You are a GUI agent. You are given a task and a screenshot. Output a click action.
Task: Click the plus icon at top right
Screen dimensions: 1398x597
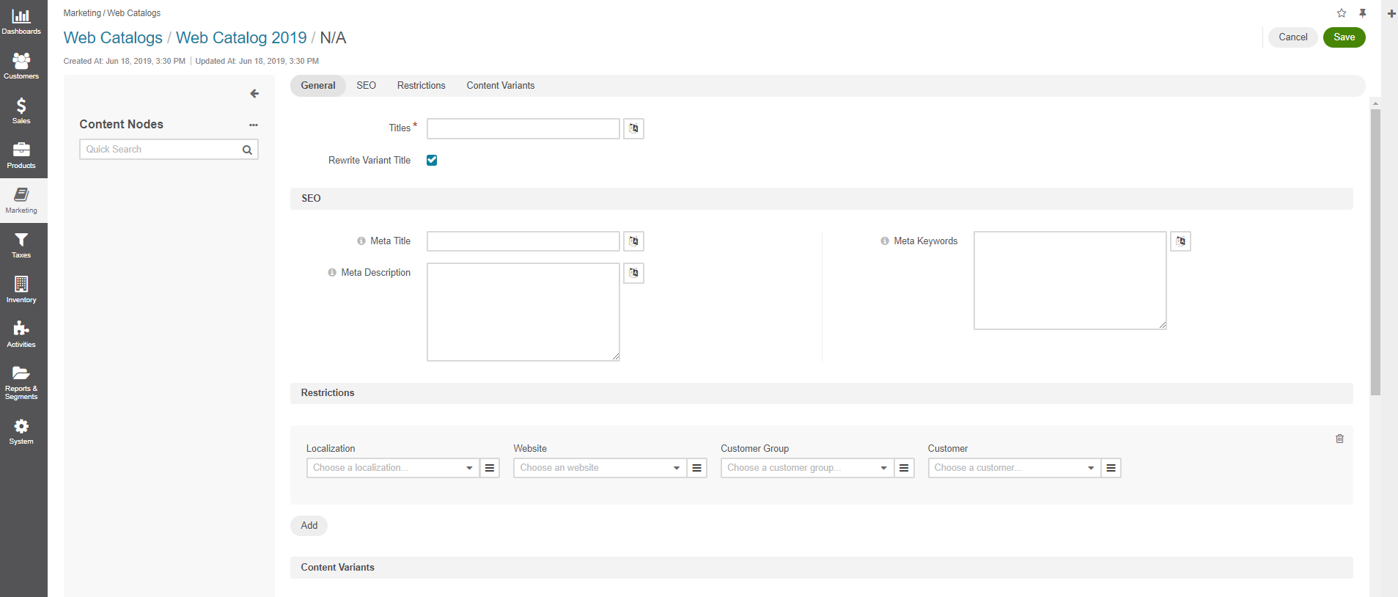(1391, 13)
